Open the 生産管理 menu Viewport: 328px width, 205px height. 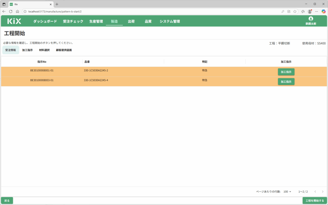[x=96, y=21]
